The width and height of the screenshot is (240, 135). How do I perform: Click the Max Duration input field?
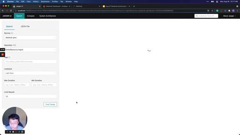pos(16,85)
